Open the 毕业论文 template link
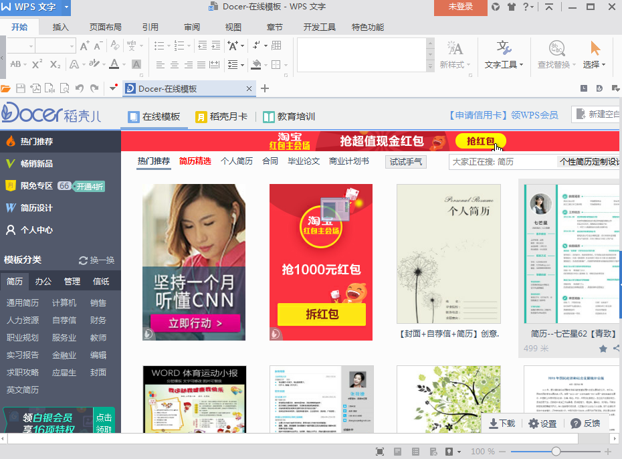 pos(304,161)
